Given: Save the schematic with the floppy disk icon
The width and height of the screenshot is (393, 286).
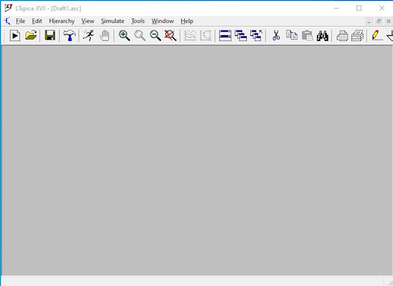Looking at the screenshot, I should pyautogui.click(x=50, y=36).
